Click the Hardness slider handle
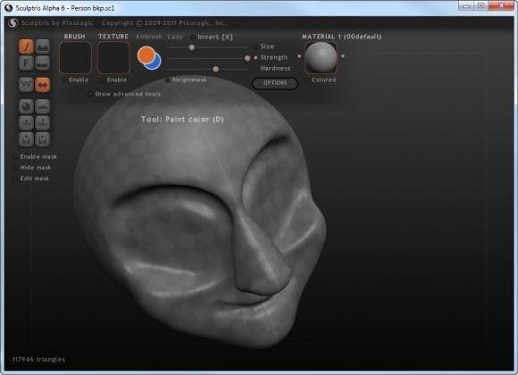The width and height of the screenshot is (518, 375). pyautogui.click(x=216, y=69)
